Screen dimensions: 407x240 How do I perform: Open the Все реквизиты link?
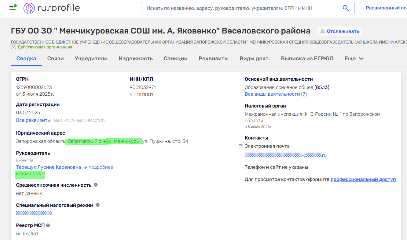(x=33, y=120)
